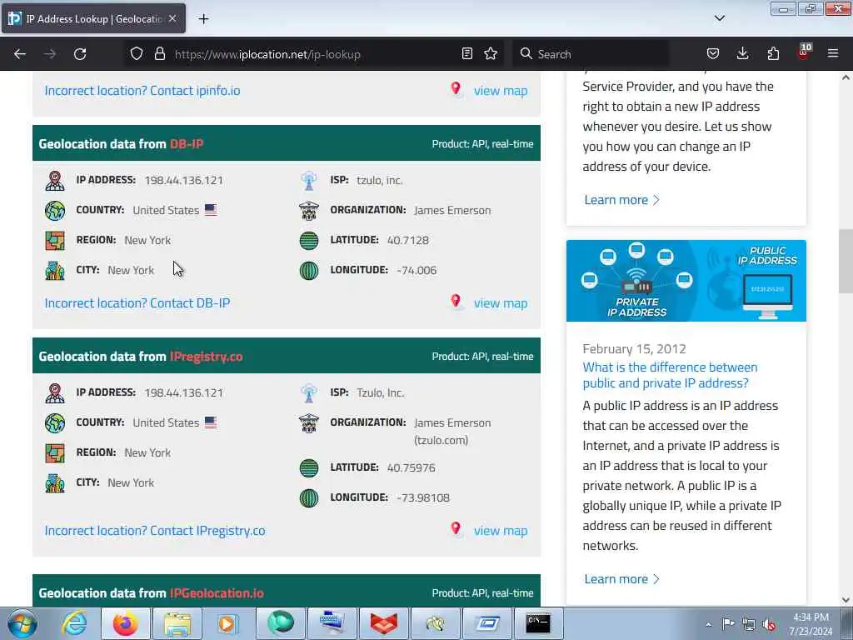The width and height of the screenshot is (853, 640).
Task: Open File Explorer folder in taskbar
Action: coord(177,623)
